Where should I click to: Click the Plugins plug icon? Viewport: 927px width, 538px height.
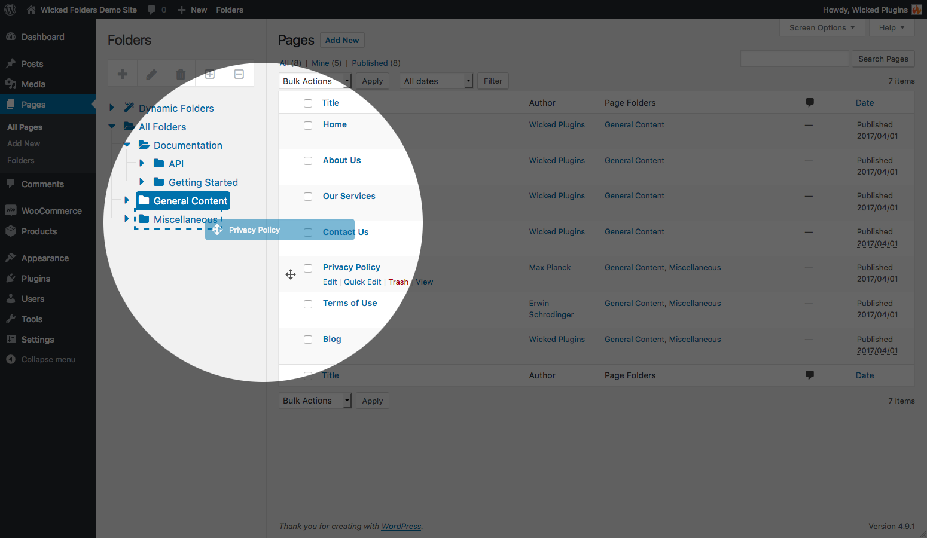click(x=11, y=278)
